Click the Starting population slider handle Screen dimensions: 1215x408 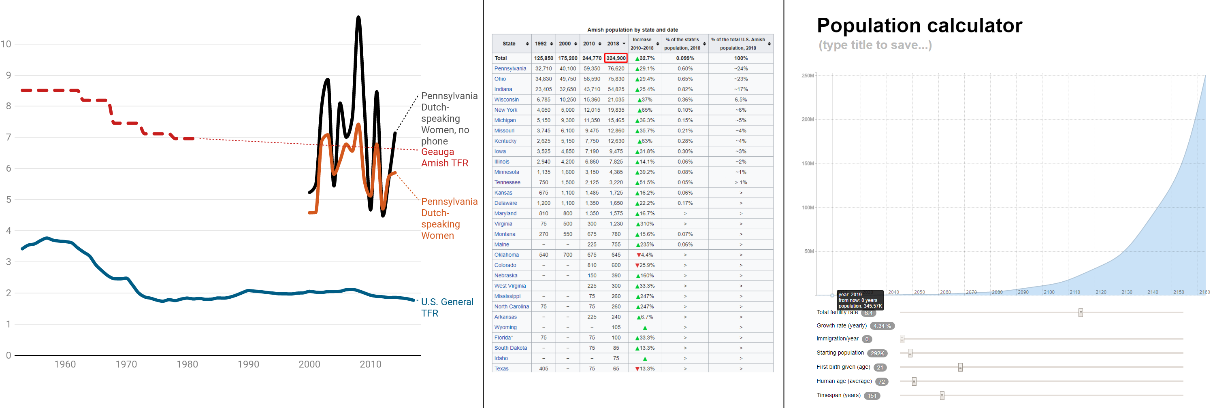point(910,353)
